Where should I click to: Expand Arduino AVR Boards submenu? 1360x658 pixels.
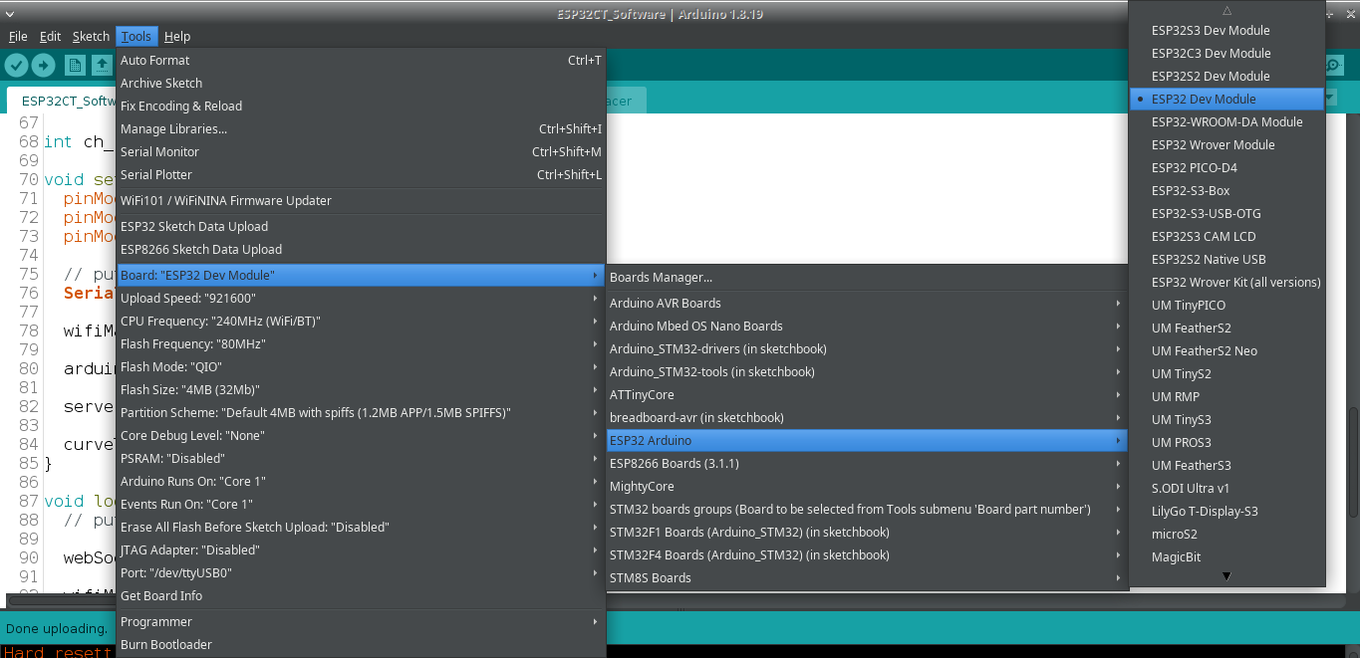866,303
